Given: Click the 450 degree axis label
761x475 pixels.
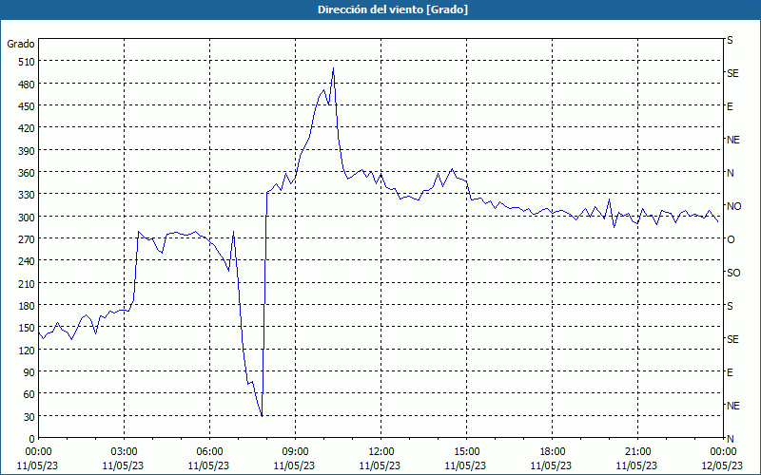Looking at the screenshot, I should [27, 106].
